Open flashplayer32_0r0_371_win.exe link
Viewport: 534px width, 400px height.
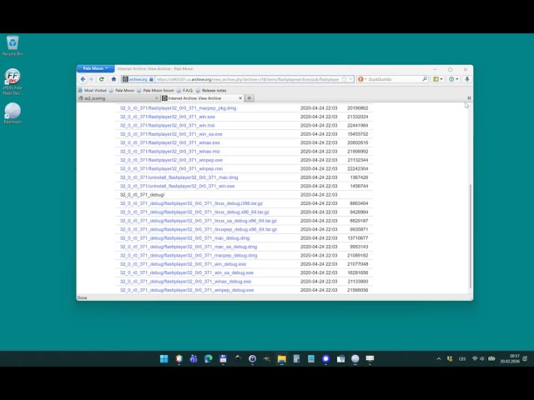167,117
